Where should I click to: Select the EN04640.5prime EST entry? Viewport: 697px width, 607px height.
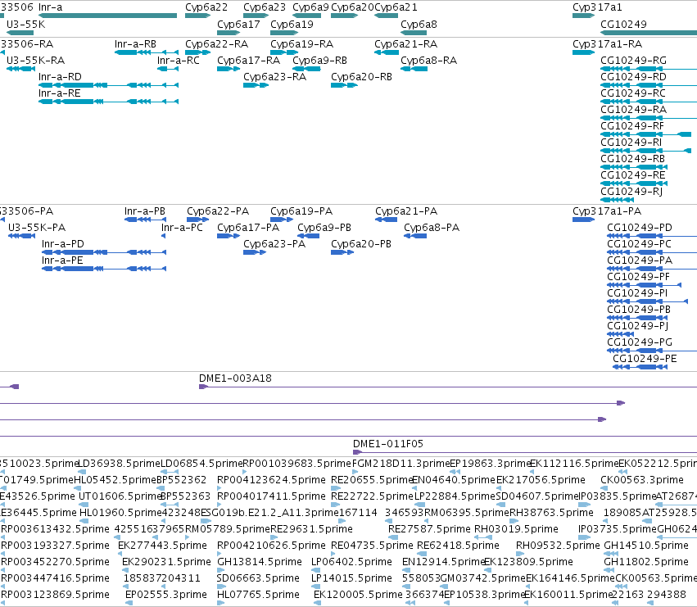454,480
